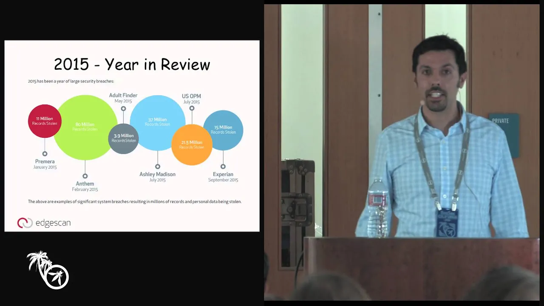Click the Premera label
The image size is (544, 306).
(x=45, y=161)
